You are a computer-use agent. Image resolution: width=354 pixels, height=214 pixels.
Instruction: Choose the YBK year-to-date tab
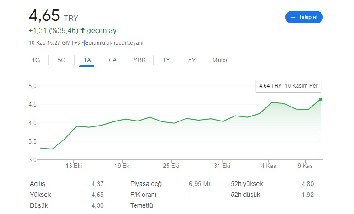pyautogui.click(x=140, y=60)
